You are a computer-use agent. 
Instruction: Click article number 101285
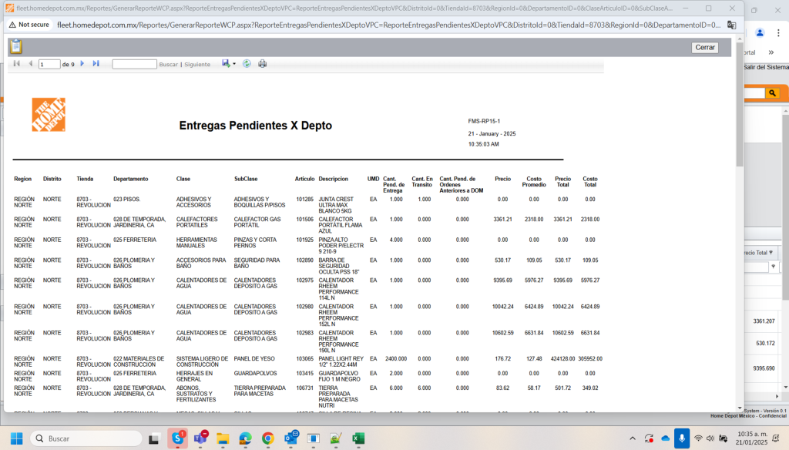pos(305,200)
